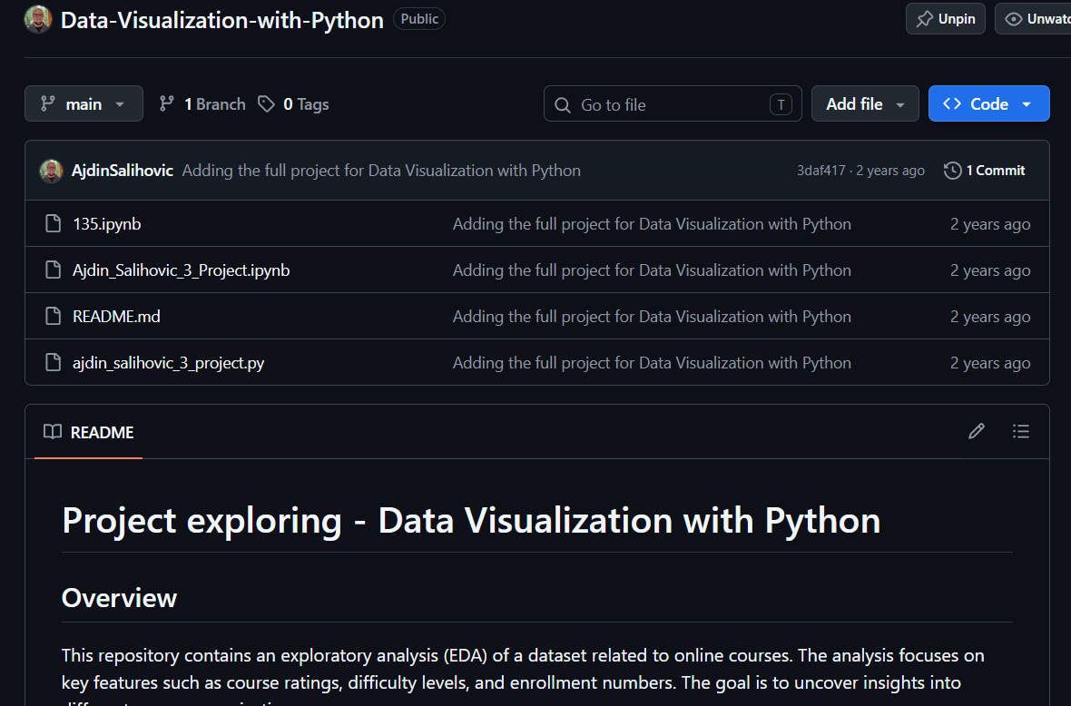Click the file icon beside README.md
This screenshot has height=706, width=1071.
(54, 317)
